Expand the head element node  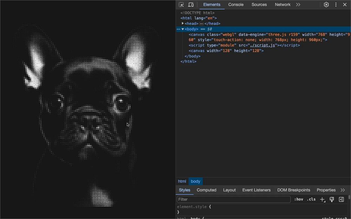click(183, 23)
